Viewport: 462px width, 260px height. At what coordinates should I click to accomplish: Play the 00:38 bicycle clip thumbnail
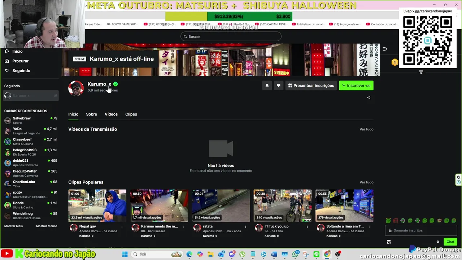coord(283,205)
